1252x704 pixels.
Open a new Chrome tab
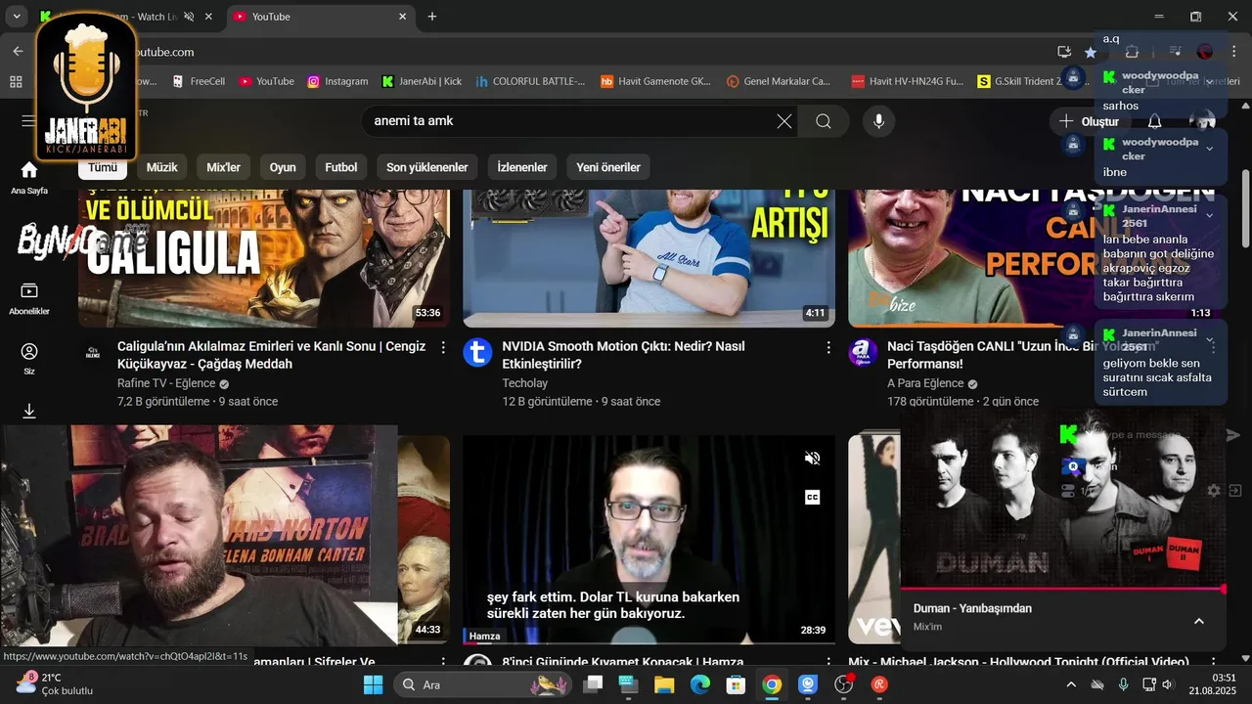pos(432,17)
